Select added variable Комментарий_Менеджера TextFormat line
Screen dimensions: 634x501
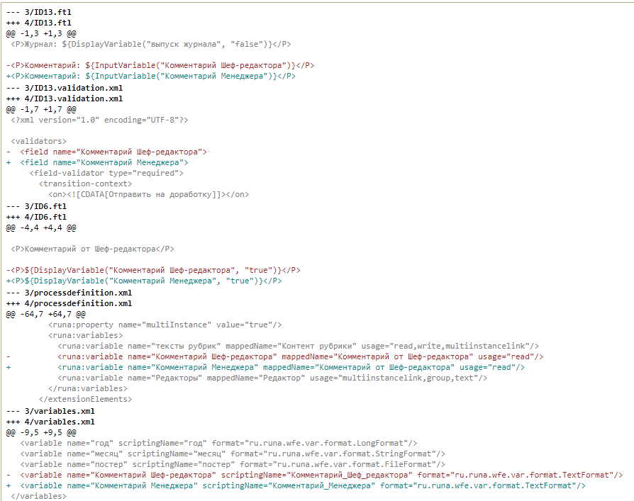tap(296, 485)
